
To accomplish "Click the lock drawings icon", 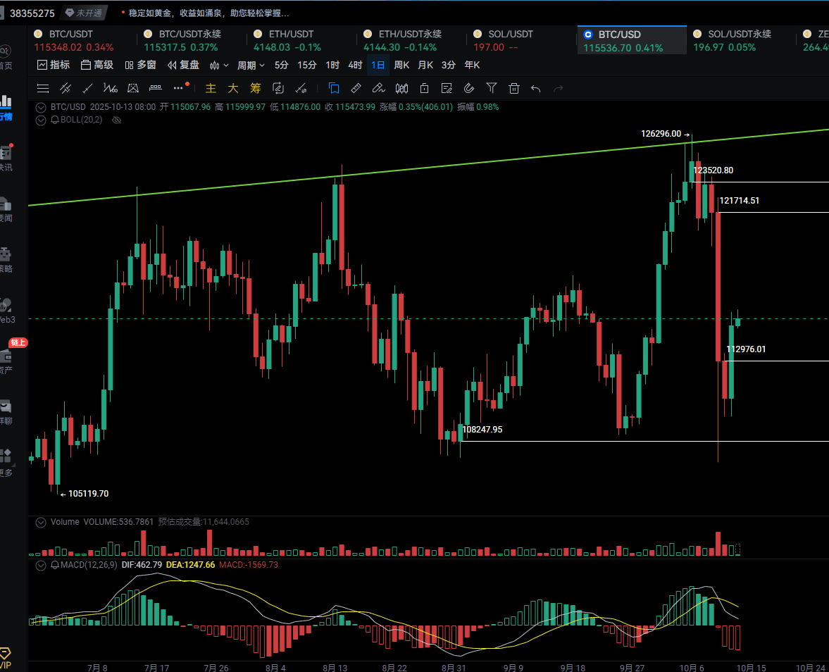I will point(424,88).
